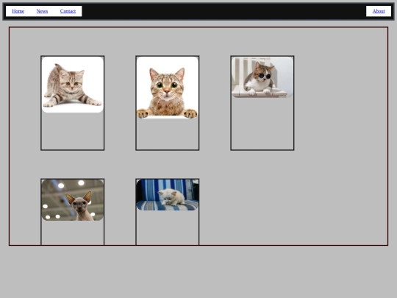Go to the News page link
This screenshot has width=397, height=298.
point(42,11)
